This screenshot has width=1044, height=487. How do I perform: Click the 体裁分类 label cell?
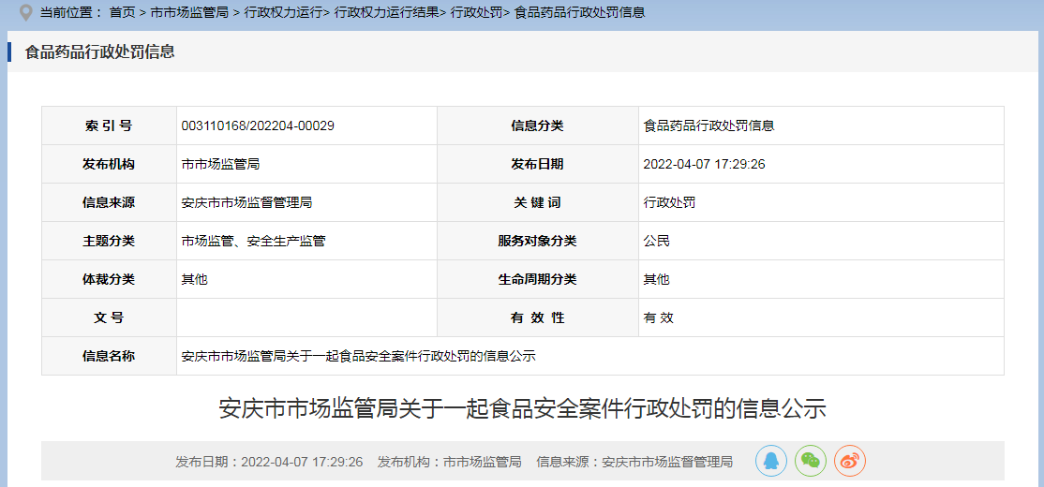[x=110, y=279]
